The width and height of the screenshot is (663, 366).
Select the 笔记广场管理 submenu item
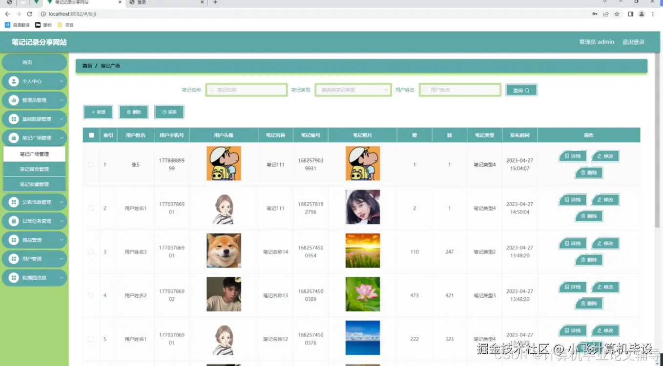[x=34, y=154]
